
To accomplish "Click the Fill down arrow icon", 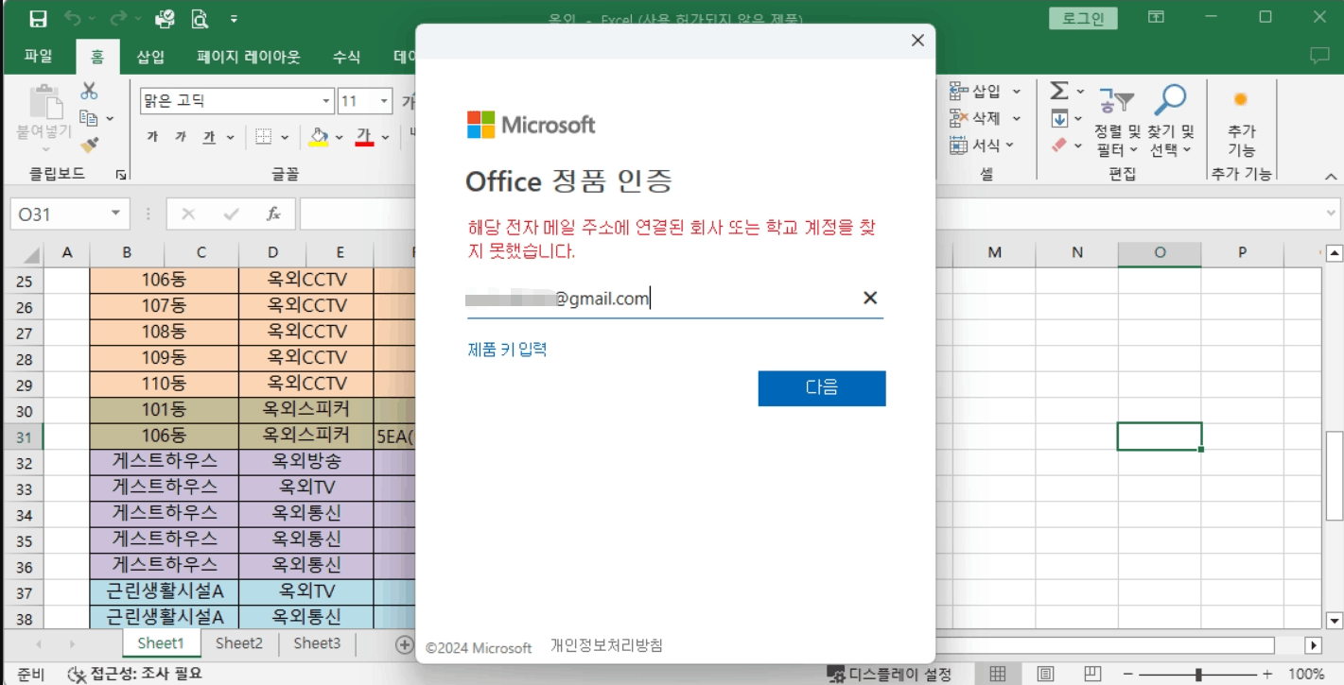I will pyautogui.click(x=1059, y=118).
